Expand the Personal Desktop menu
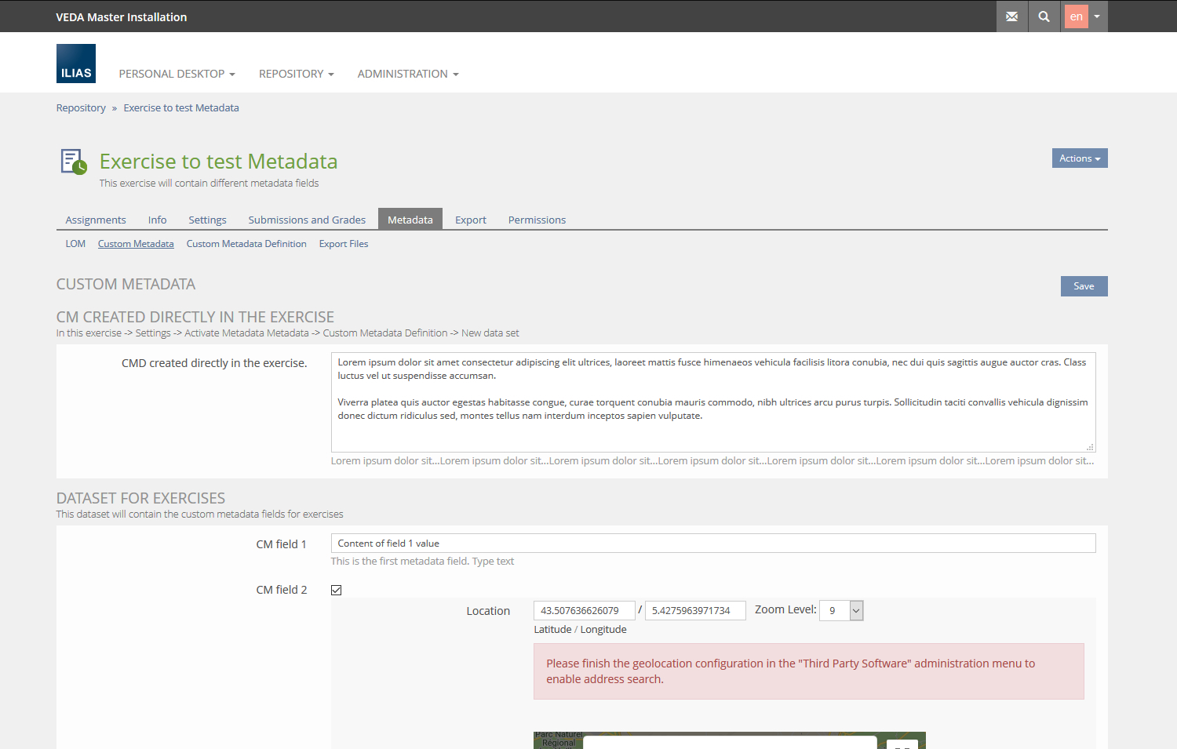1177x749 pixels. click(177, 74)
